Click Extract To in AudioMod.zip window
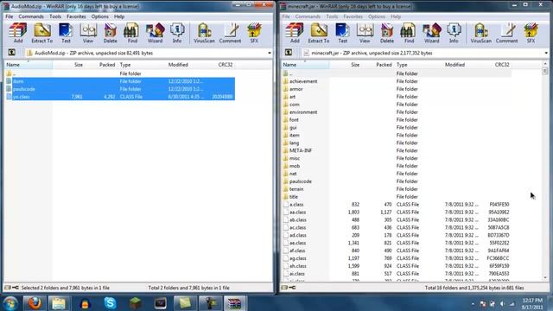 click(42, 33)
